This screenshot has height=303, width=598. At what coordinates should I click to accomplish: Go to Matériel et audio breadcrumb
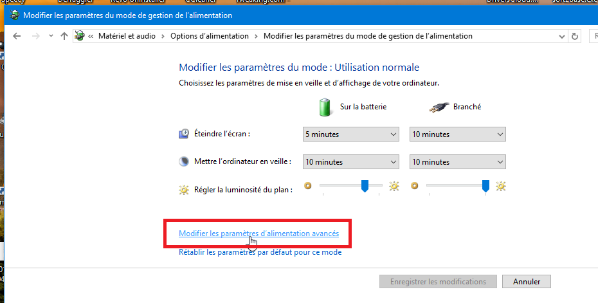(x=128, y=36)
